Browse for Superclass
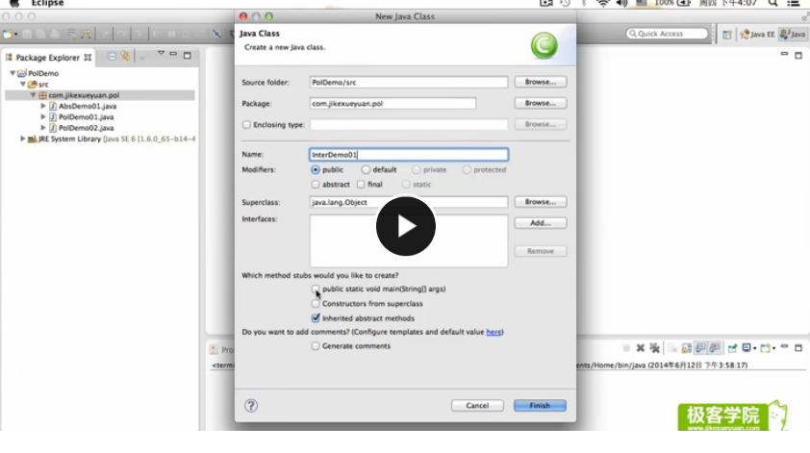The height and width of the screenshot is (453, 810). [x=541, y=202]
